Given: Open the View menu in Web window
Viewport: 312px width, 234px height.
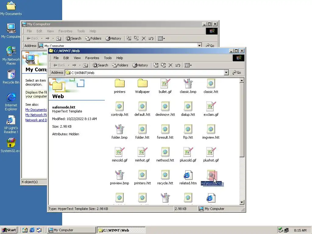Looking at the screenshot, I should point(77,58).
